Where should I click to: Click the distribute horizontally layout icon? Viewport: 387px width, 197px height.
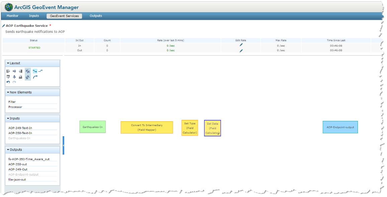click(x=28, y=71)
